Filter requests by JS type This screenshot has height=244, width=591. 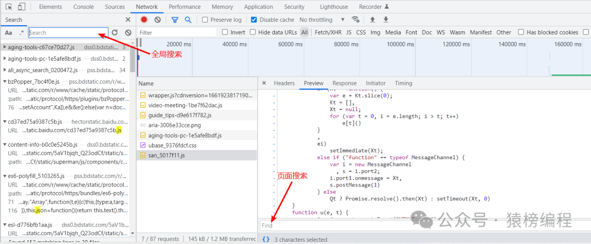tap(349, 32)
